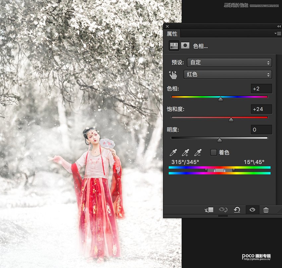This screenshot has height=268, width=282.
Task: Choose the add-to-sample eyedropper
Action: pos(185,153)
